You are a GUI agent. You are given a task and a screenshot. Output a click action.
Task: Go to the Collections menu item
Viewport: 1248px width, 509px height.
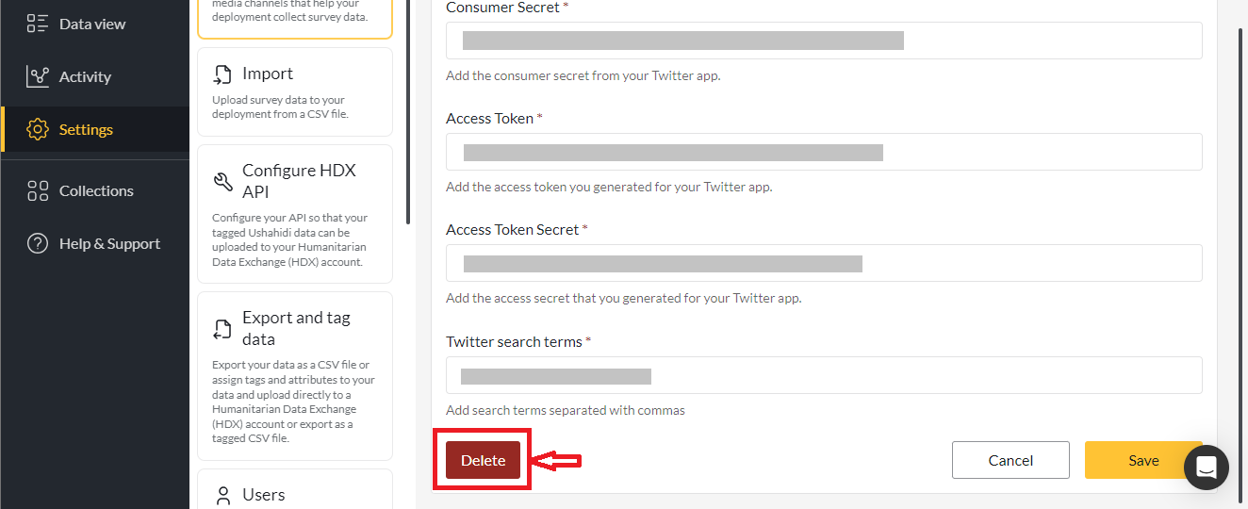click(96, 190)
